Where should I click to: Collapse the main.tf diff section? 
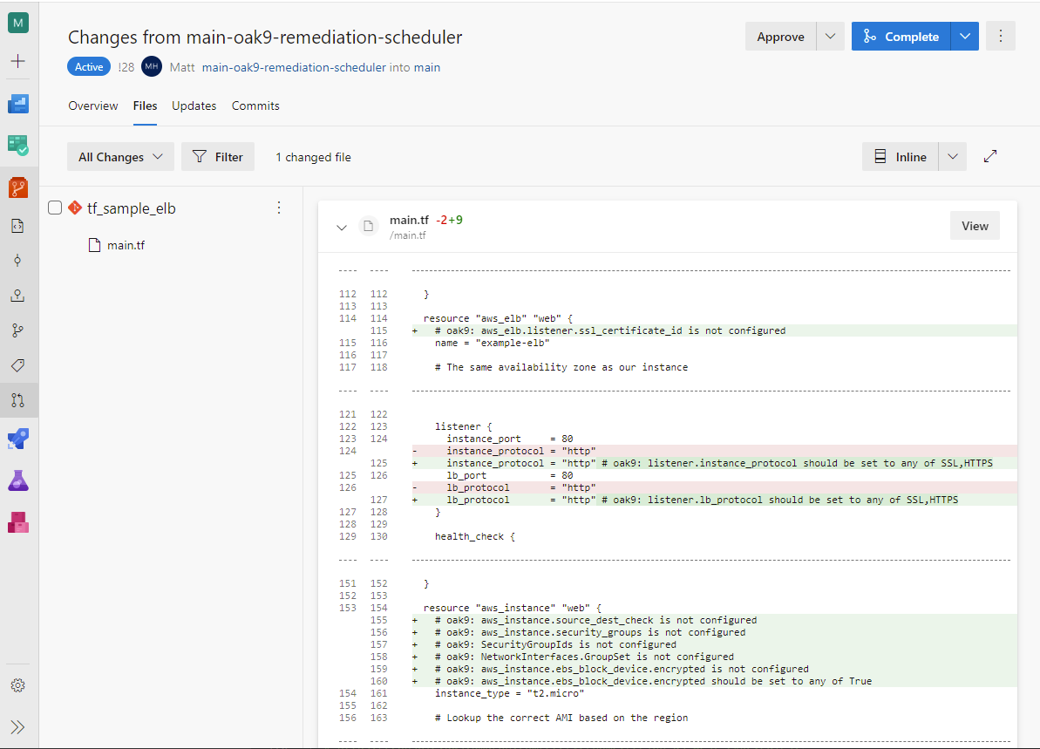341,227
